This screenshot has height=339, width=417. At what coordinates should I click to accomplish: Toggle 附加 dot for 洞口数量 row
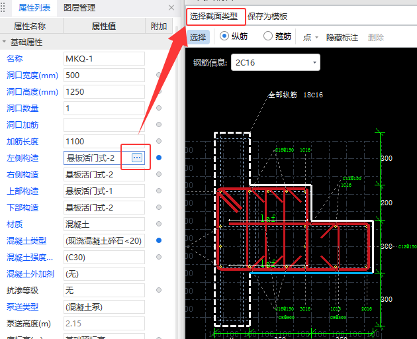159,108
